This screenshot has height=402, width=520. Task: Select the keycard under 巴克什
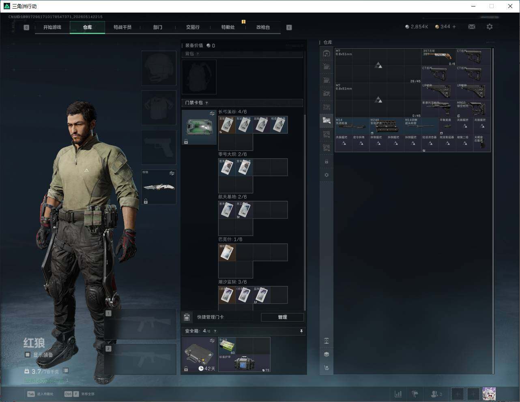tap(227, 252)
